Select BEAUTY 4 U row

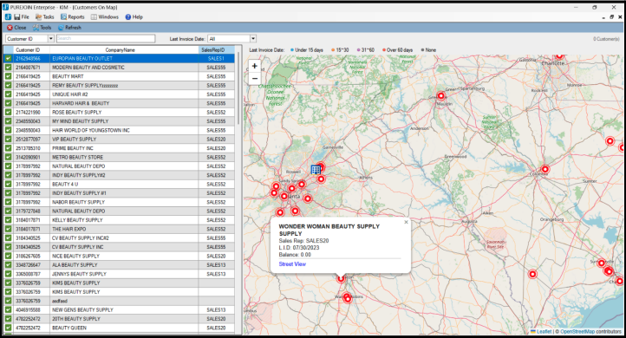pos(120,184)
